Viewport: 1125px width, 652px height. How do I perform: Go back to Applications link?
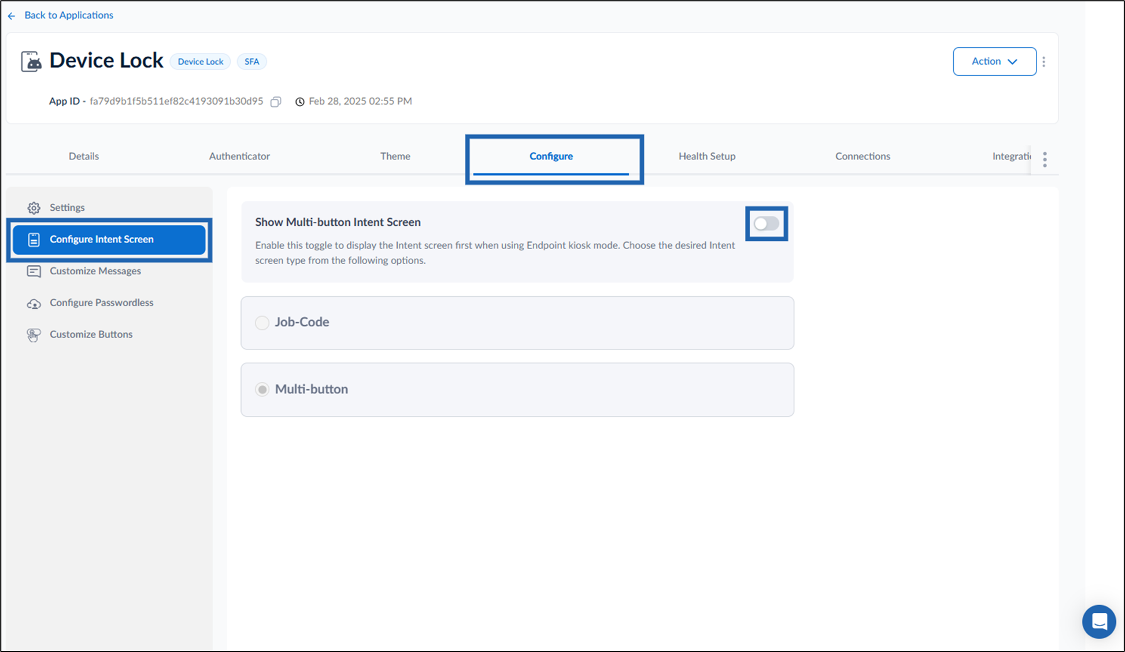click(x=69, y=15)
